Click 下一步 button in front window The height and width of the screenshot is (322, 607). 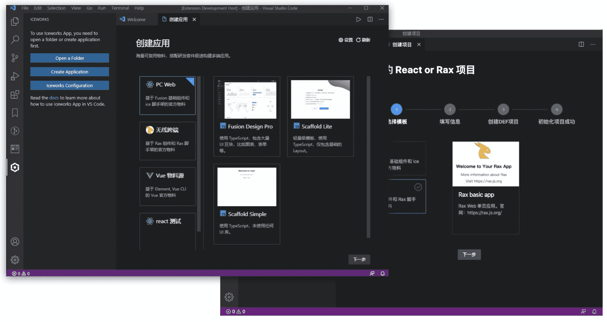coord(359,259)
